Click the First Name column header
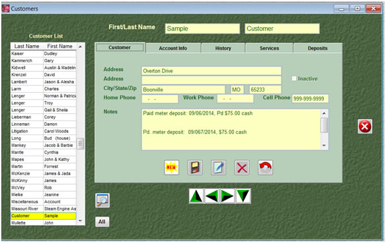 click(x=59, y=46)
